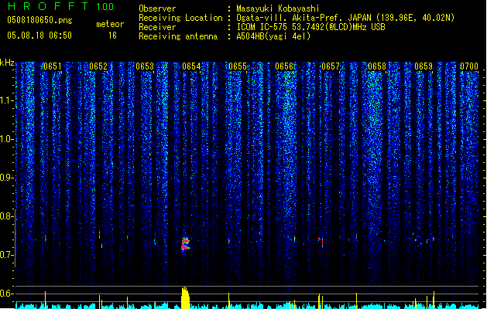Click the 0654 time marker
Image resolution: width=487 pixels, height=309 pixels.
pos(191,66)
